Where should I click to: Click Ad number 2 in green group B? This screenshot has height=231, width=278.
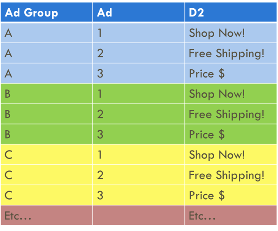point(100,114)
